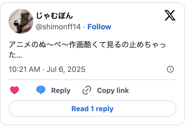This screenshot has height=126, width=187.
Task: Click the empty space right of Copy link
Action: 153,90
